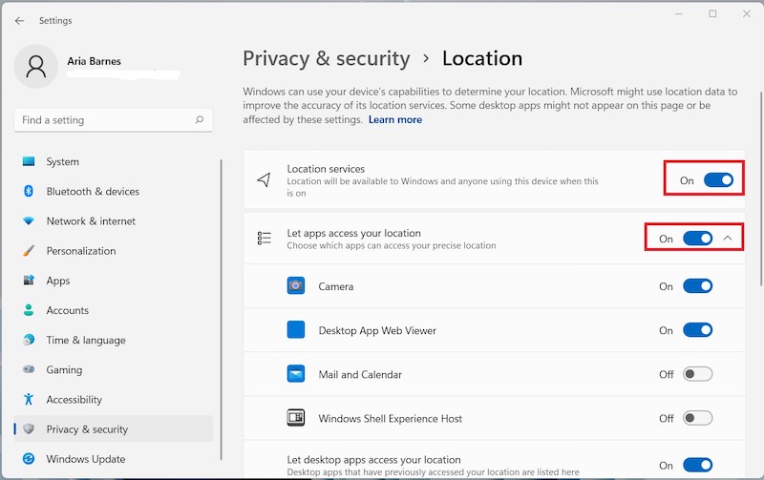
Task: Toggle off Let apps access your location
Action: [x=698, y=238]
